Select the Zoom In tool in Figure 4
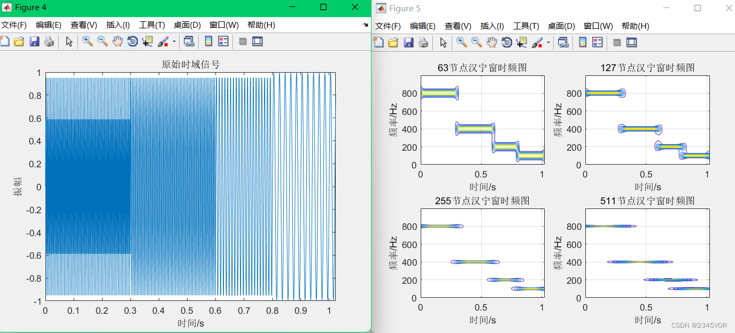The height and width of the screenshot is (333, 735). (x=88, y=41)
